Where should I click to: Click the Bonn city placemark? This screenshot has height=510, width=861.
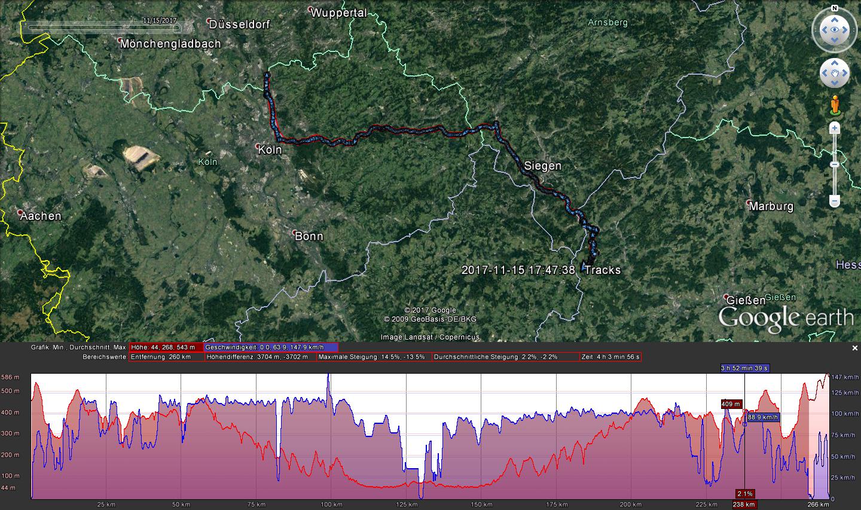coord(295,233)
